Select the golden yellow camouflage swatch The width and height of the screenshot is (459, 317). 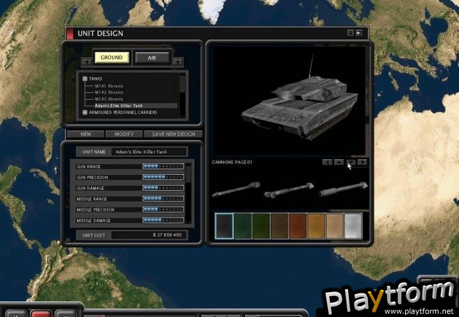(316, 226)
